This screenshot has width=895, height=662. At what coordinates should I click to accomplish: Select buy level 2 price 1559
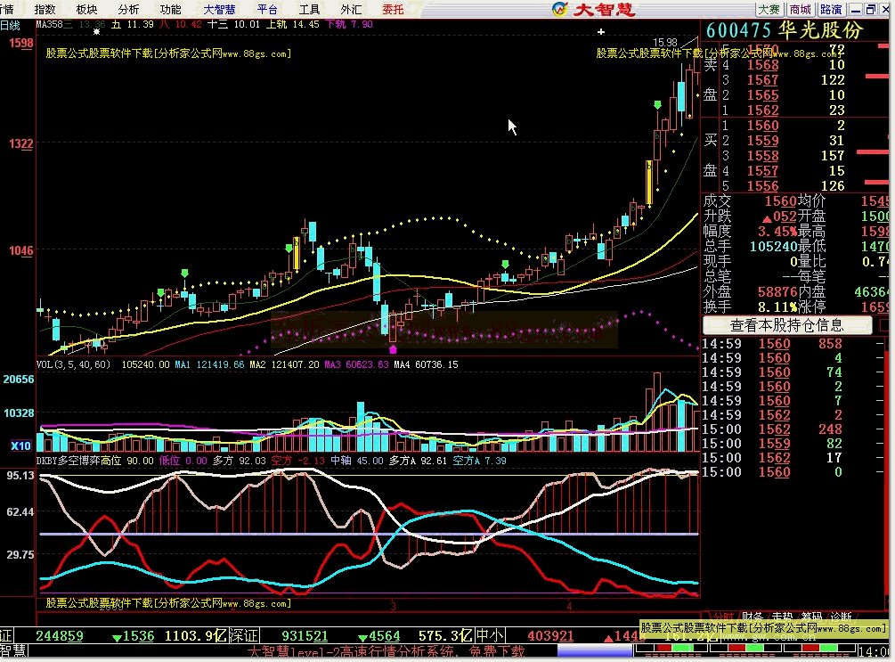click(x=763, y=141)
